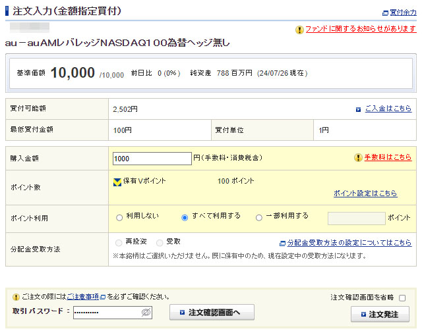422x335 pixels.
Task: Open the ファンドに関するお知らせがあります link
Action: (x=360, y=30)
